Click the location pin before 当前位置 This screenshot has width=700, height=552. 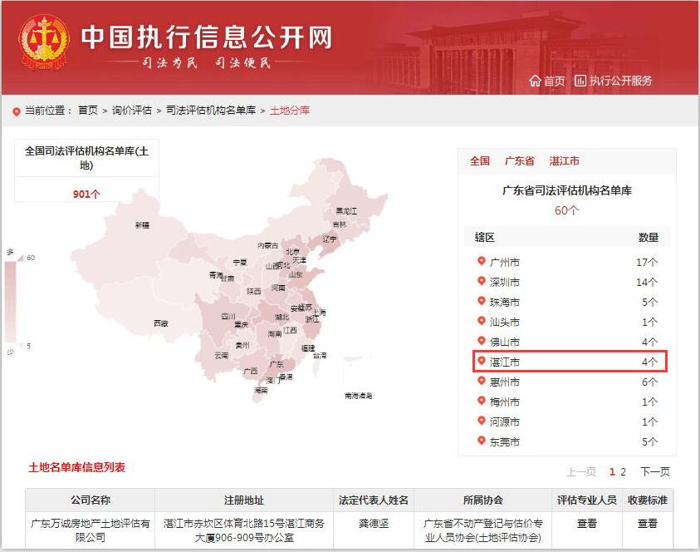point(17,111)
